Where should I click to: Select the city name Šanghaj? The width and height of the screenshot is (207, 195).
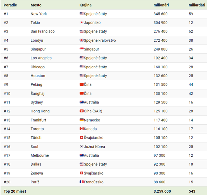click(x=38, y=94)
